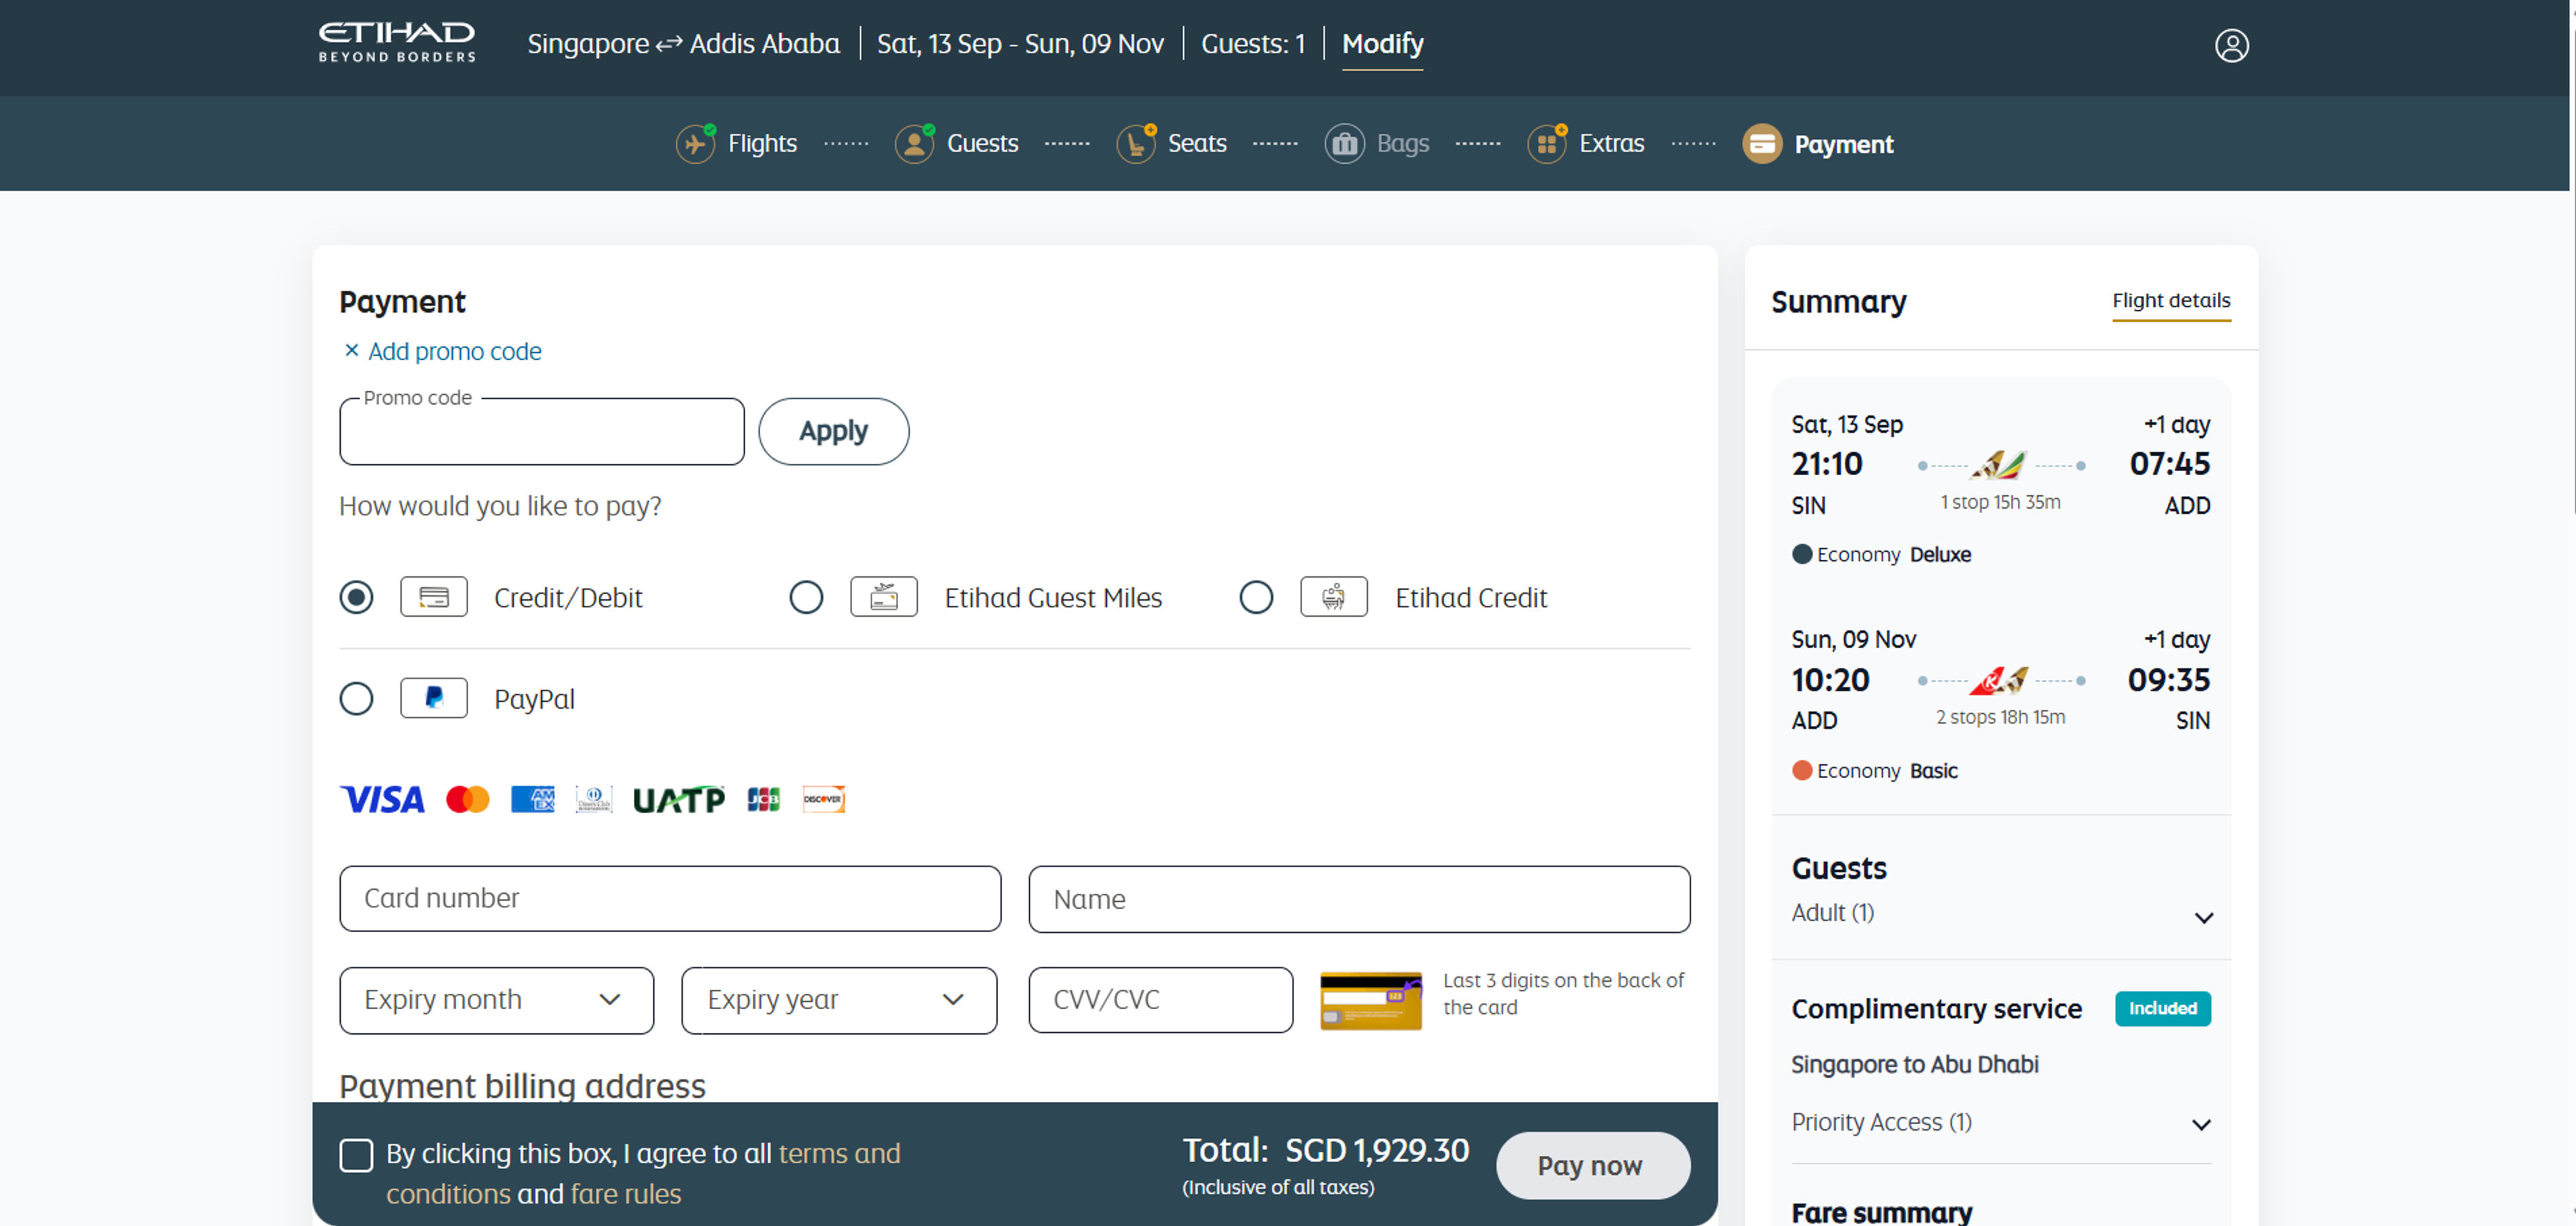The image size is (2576, 1226).
Task: Select Etihad Guest Miles radio button
Action: point(806,597)
